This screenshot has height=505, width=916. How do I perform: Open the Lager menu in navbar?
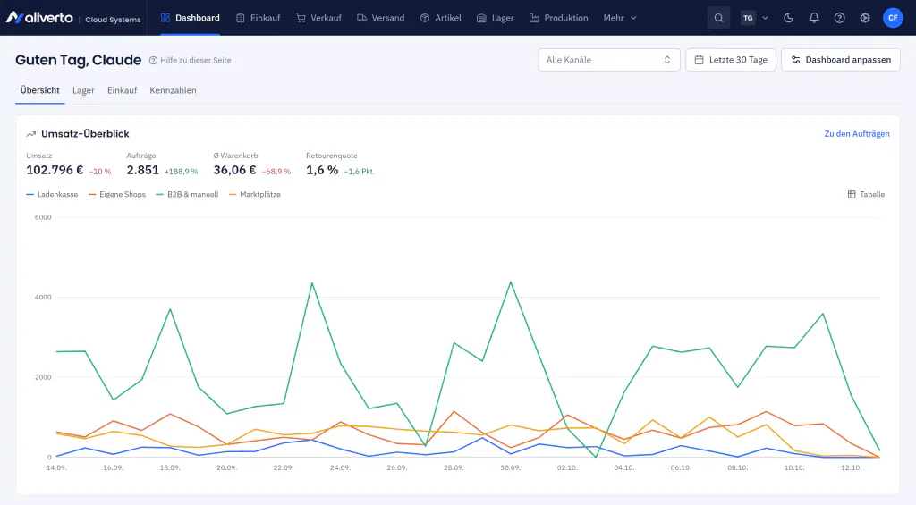point(496,18)
